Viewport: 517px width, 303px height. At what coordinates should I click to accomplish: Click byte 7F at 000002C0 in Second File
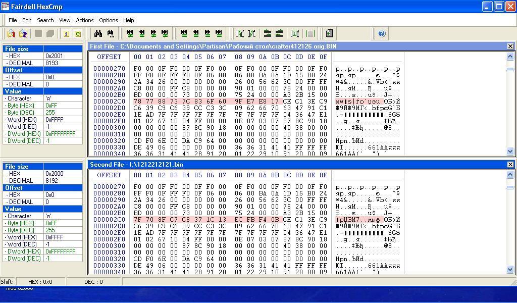tap(137, 219)
